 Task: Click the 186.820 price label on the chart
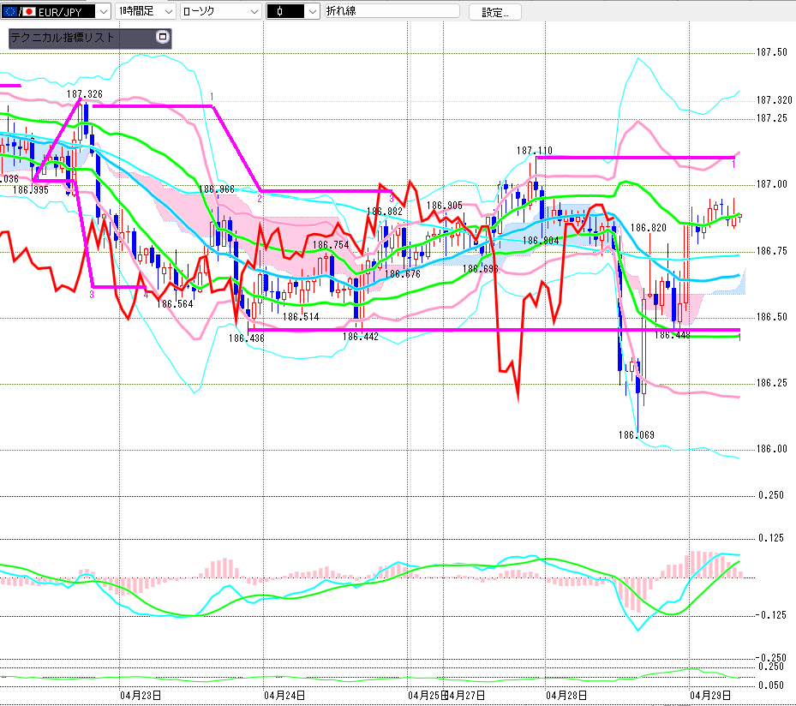click(648, 228)
